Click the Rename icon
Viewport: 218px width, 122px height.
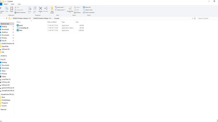[x=46, y=8]
